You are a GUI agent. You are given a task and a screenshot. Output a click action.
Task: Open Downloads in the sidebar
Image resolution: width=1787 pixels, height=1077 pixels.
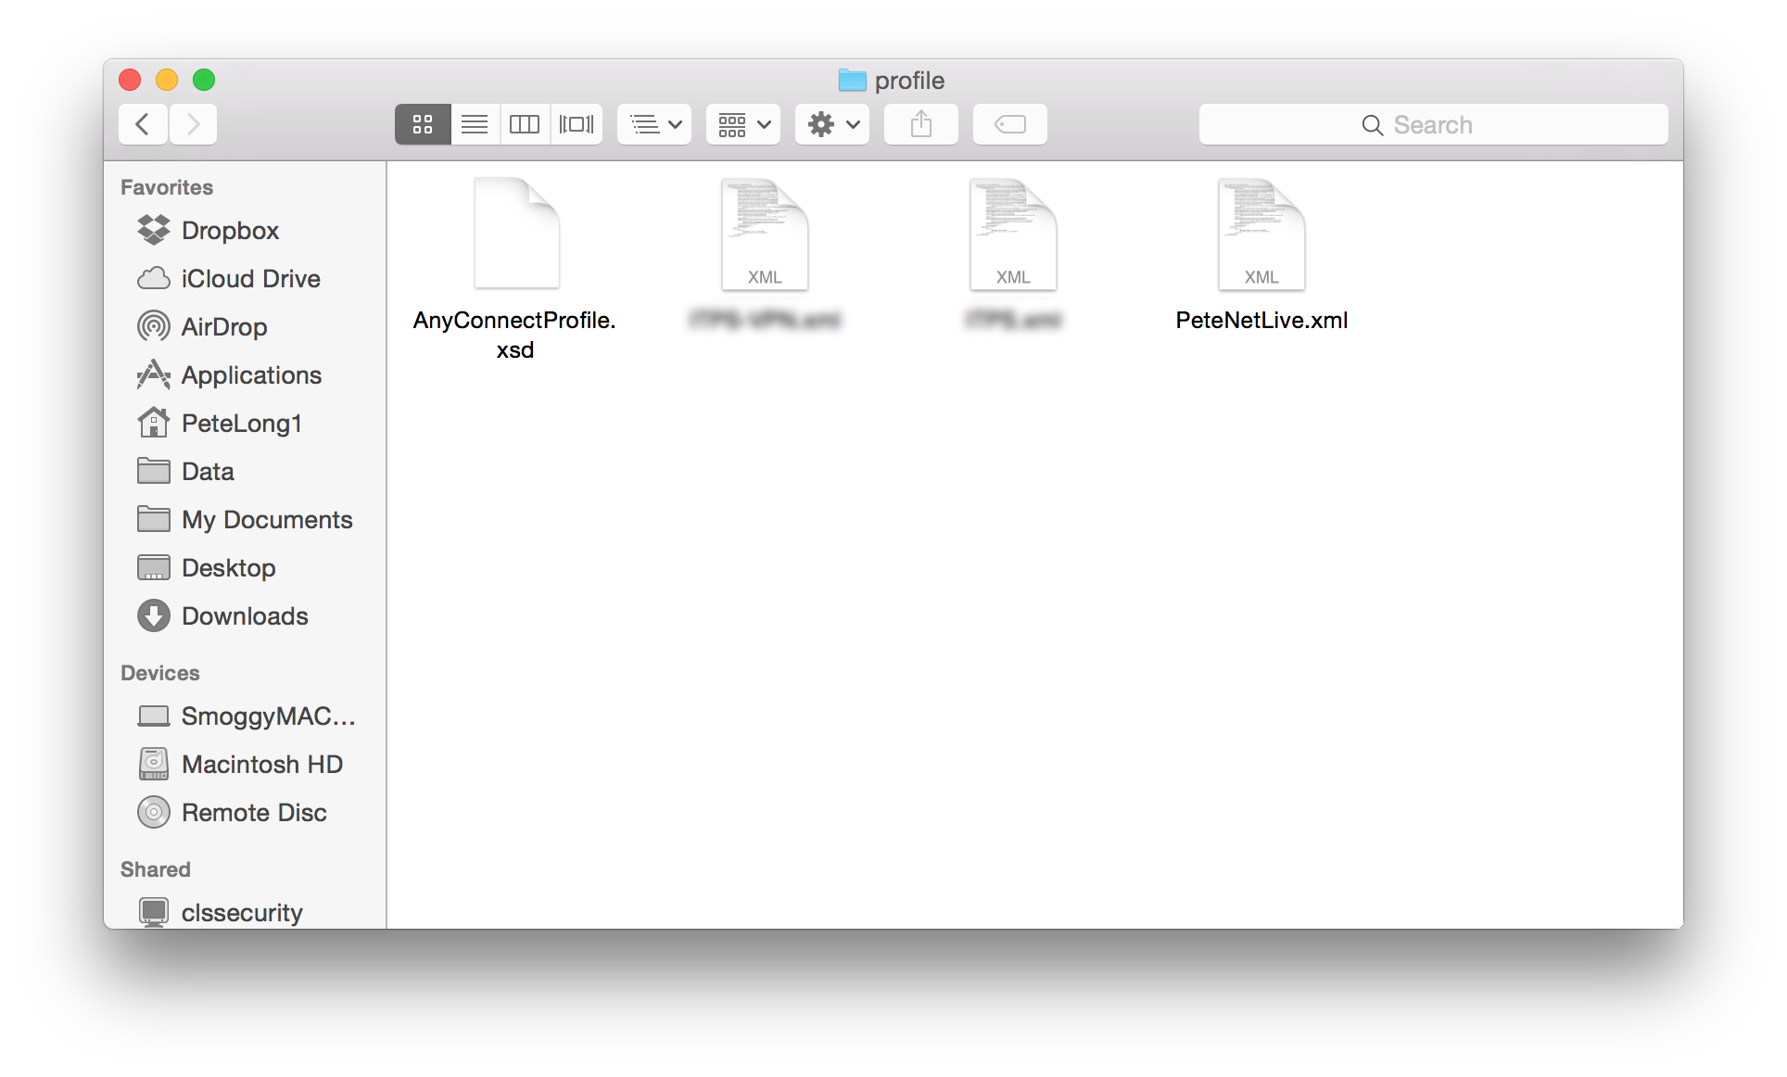245,615
